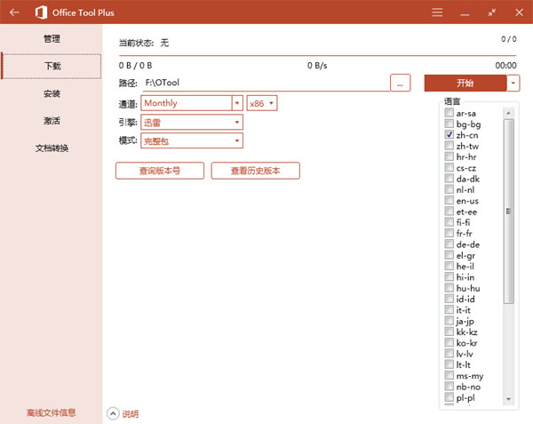Close the Office Tool Plus window
This screenshot has width=533, height=424.
click(x=518, y=12)
